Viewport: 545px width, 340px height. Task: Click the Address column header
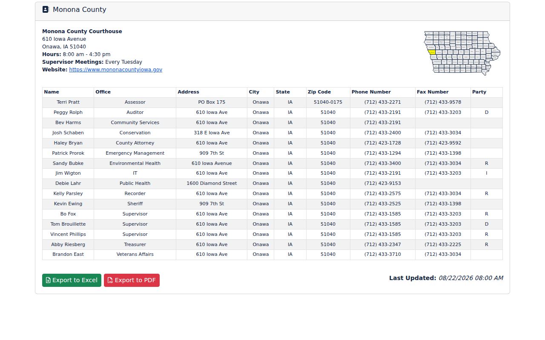coord(212,92)
